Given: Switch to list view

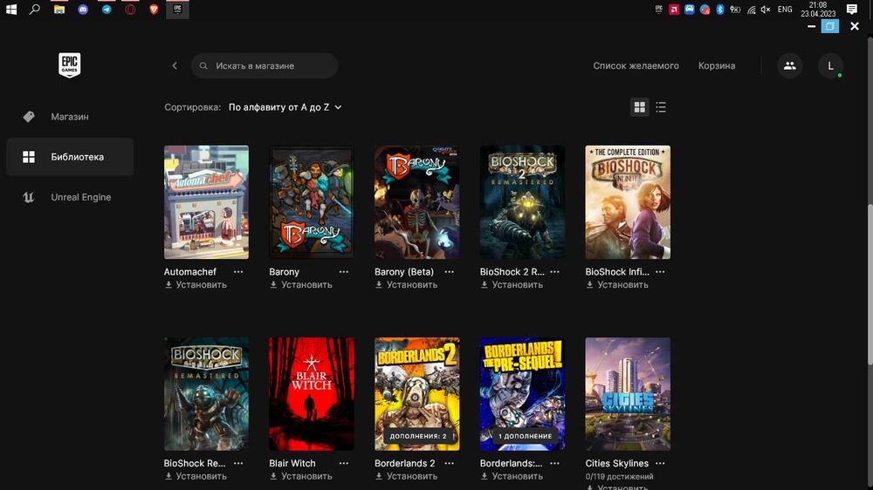Looking at the screenshot, I should [x=661, y=106].
